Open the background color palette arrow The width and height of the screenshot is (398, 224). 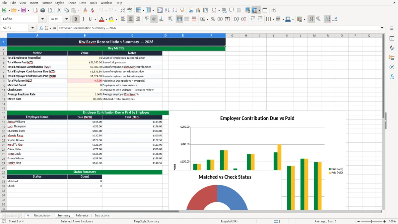(x=116, y=19)
